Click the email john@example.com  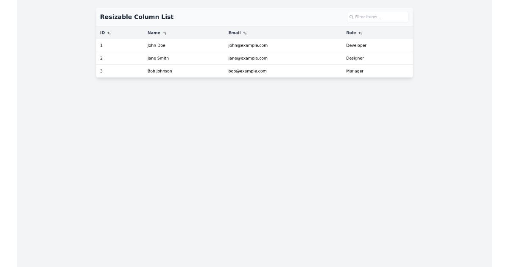tap(248, 45)
